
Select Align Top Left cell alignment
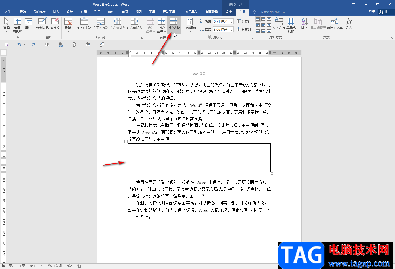click(x=258, y=19)
